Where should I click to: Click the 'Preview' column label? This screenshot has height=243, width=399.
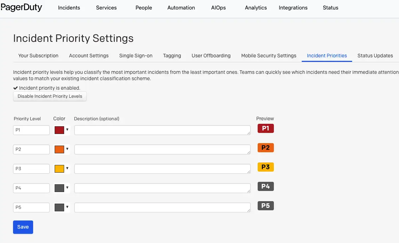point(265,119)
